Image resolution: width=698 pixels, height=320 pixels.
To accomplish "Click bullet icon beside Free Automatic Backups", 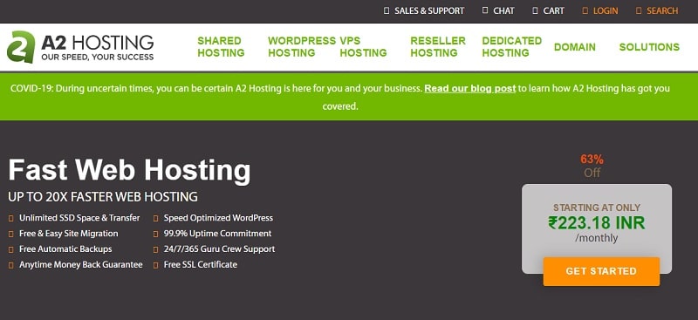I will click(x=10, y=249).
